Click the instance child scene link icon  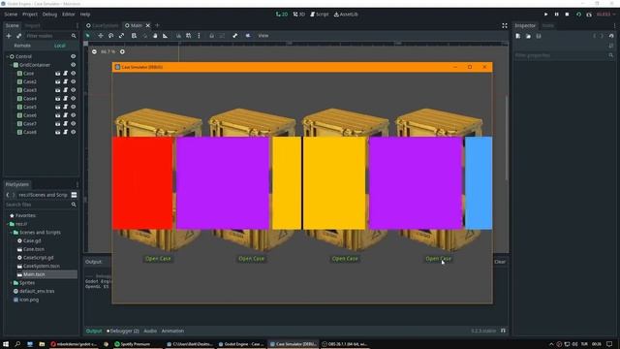coord(19,36)
